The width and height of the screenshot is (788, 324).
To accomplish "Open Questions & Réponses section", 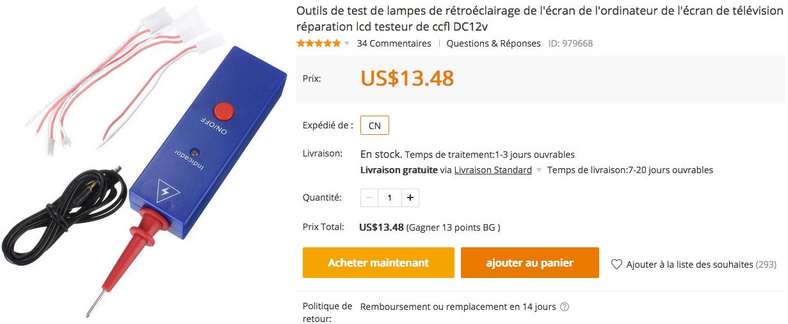I will tap(494, 43).
